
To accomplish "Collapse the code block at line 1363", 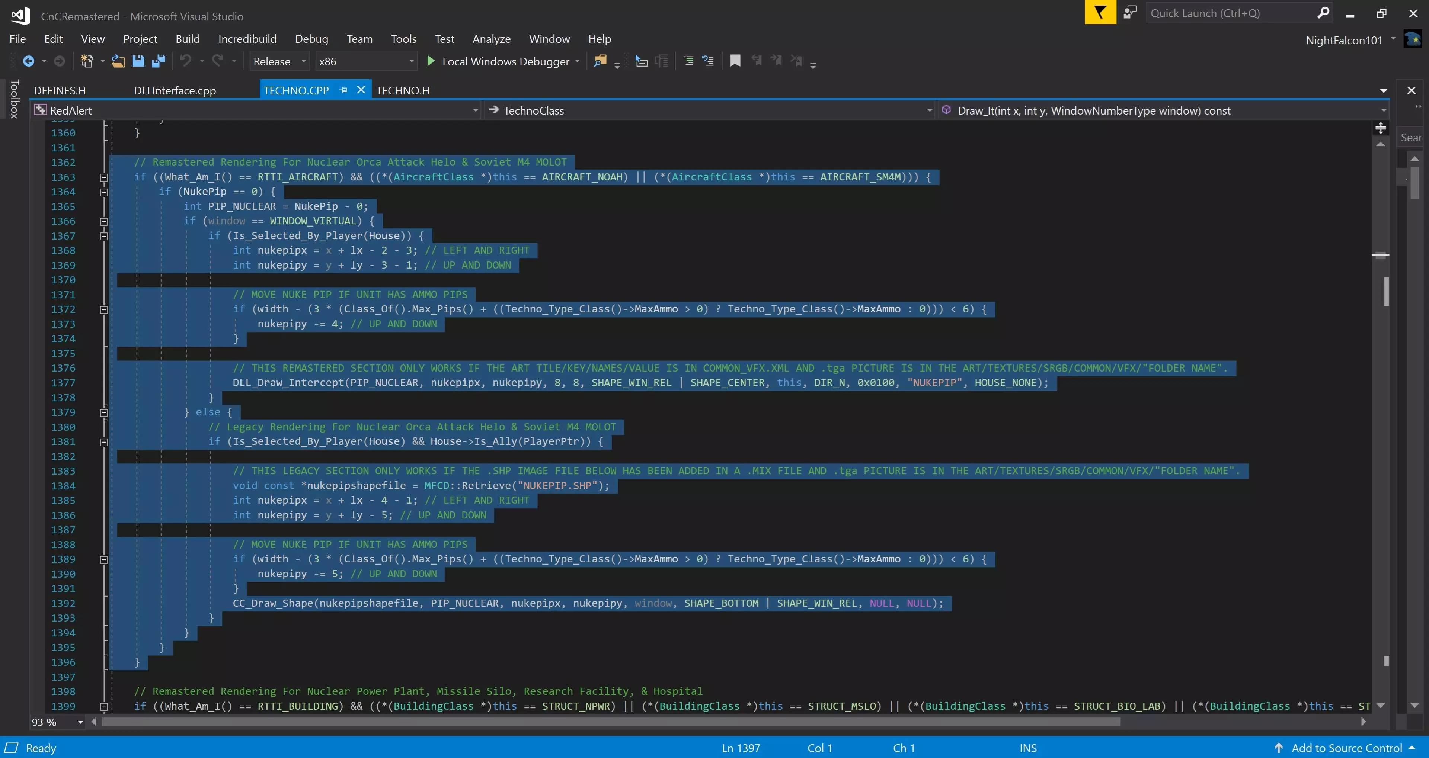I will click(x=104, y=177).
